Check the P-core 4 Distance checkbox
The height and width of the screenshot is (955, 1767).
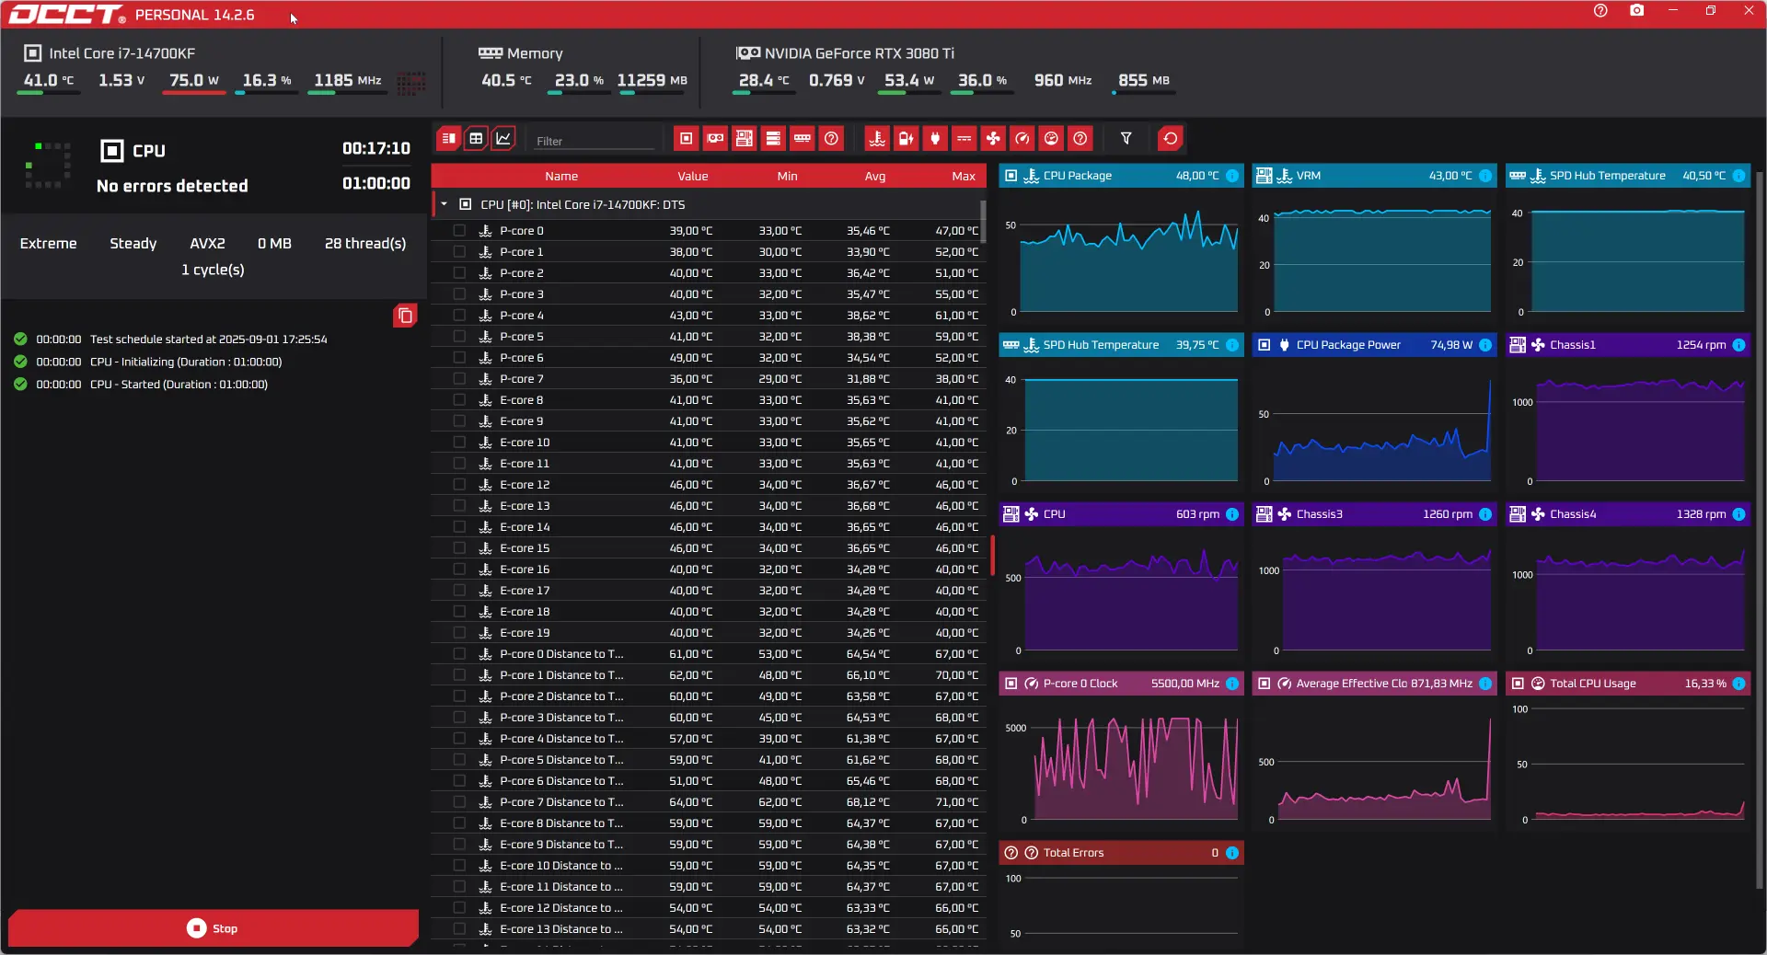pos(459,739)
